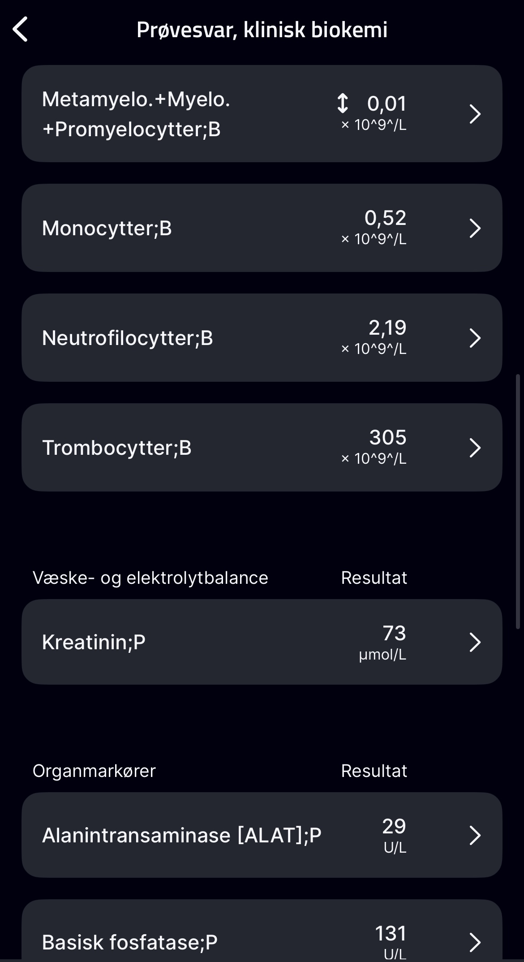Screen dimensions: 524x962
Task: Tap the Organmarkører section header
Action: coord(94,771)
